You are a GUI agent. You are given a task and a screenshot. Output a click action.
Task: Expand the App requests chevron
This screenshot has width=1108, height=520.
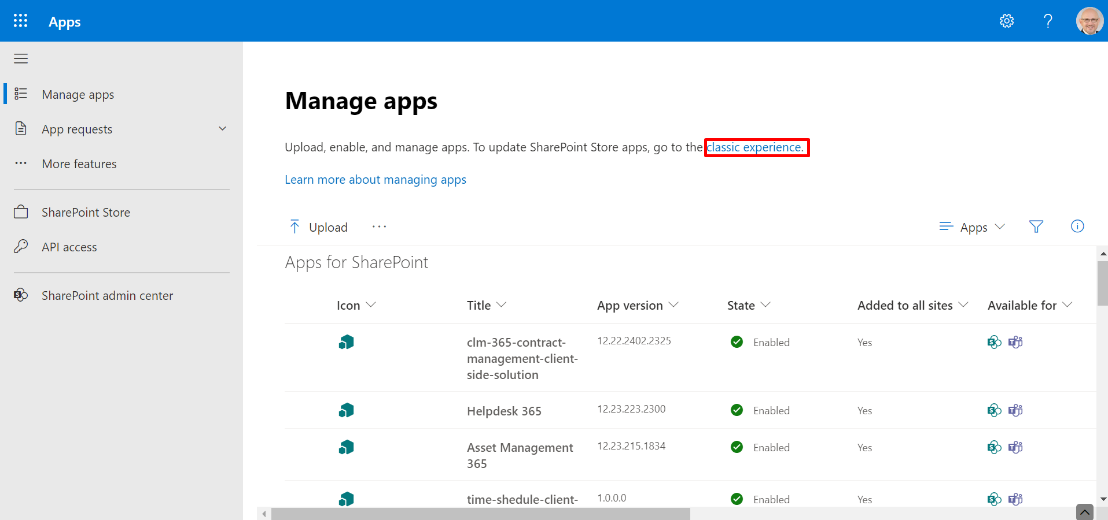coord(222,128)
